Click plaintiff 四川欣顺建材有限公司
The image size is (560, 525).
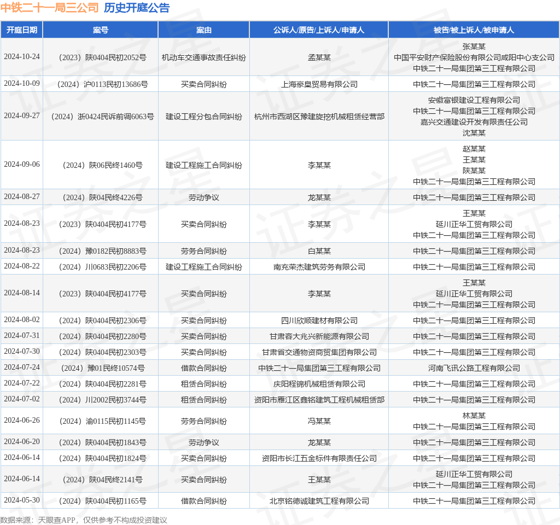coord(319,320)
